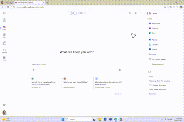184x122 pixels.
Task: Open Copilot in the left sidebar
Action: tap(4, 28)
